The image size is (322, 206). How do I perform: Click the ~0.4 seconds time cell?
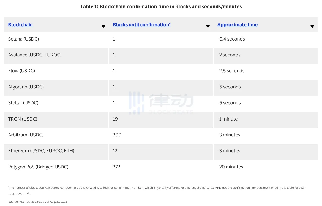click(x=231, y=39)
